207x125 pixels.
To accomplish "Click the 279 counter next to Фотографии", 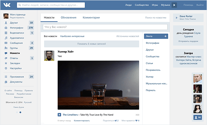I will tap(31, 28).
